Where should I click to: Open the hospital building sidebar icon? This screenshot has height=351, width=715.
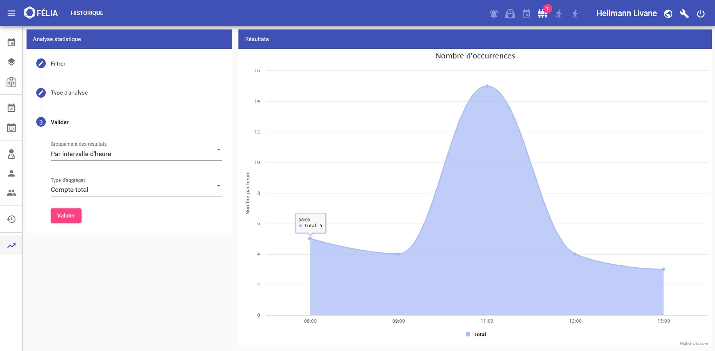click(x=11, y=82)
